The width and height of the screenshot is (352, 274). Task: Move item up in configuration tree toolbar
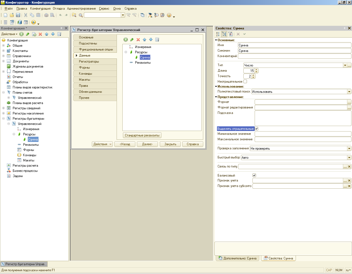click(x=46, y=34)
